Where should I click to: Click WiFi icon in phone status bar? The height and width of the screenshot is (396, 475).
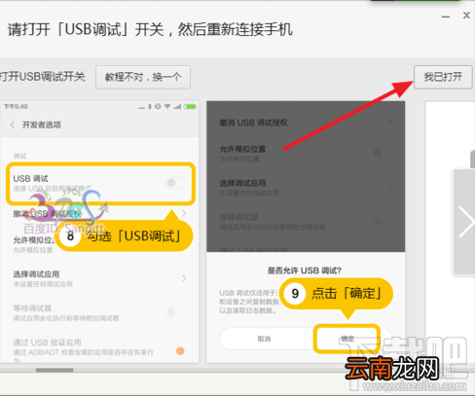click(x=167, y=106)
